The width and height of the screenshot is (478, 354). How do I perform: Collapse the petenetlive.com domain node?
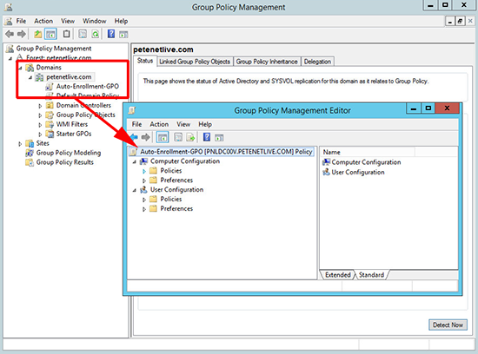tap(30, 77)
